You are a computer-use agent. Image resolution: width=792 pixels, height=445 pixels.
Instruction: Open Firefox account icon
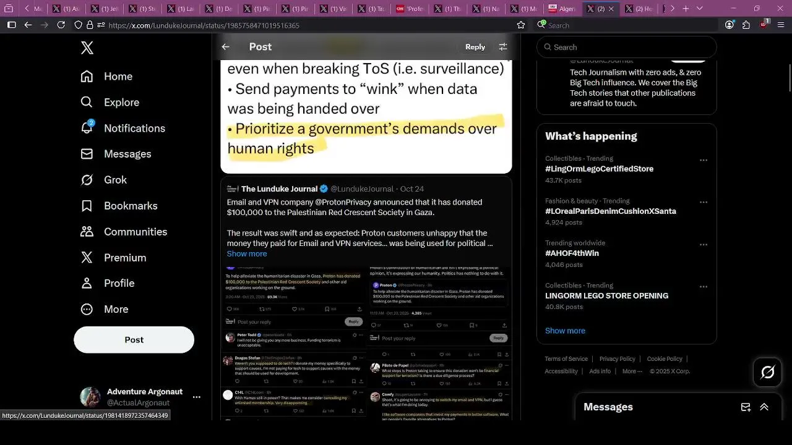coord(730,25)
